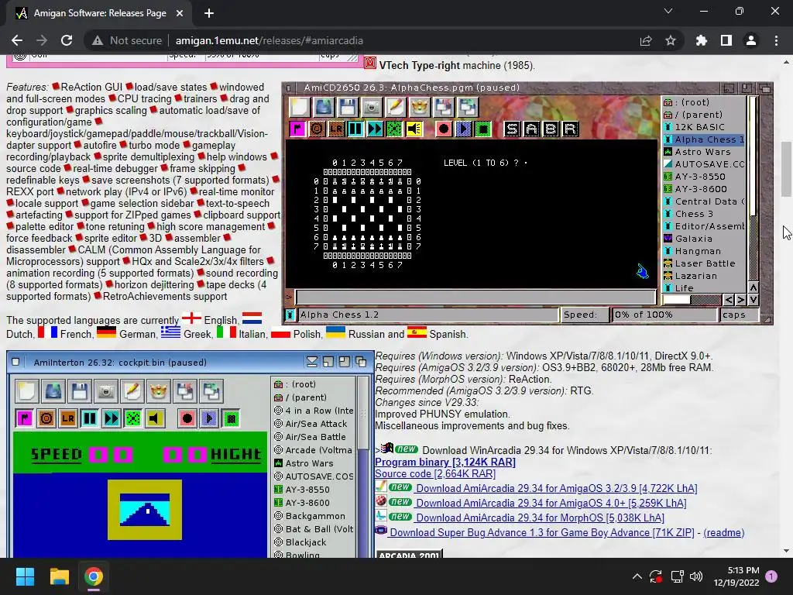793x595 pixels.
Task: Show hidden system tray icons
Action: 637,576
